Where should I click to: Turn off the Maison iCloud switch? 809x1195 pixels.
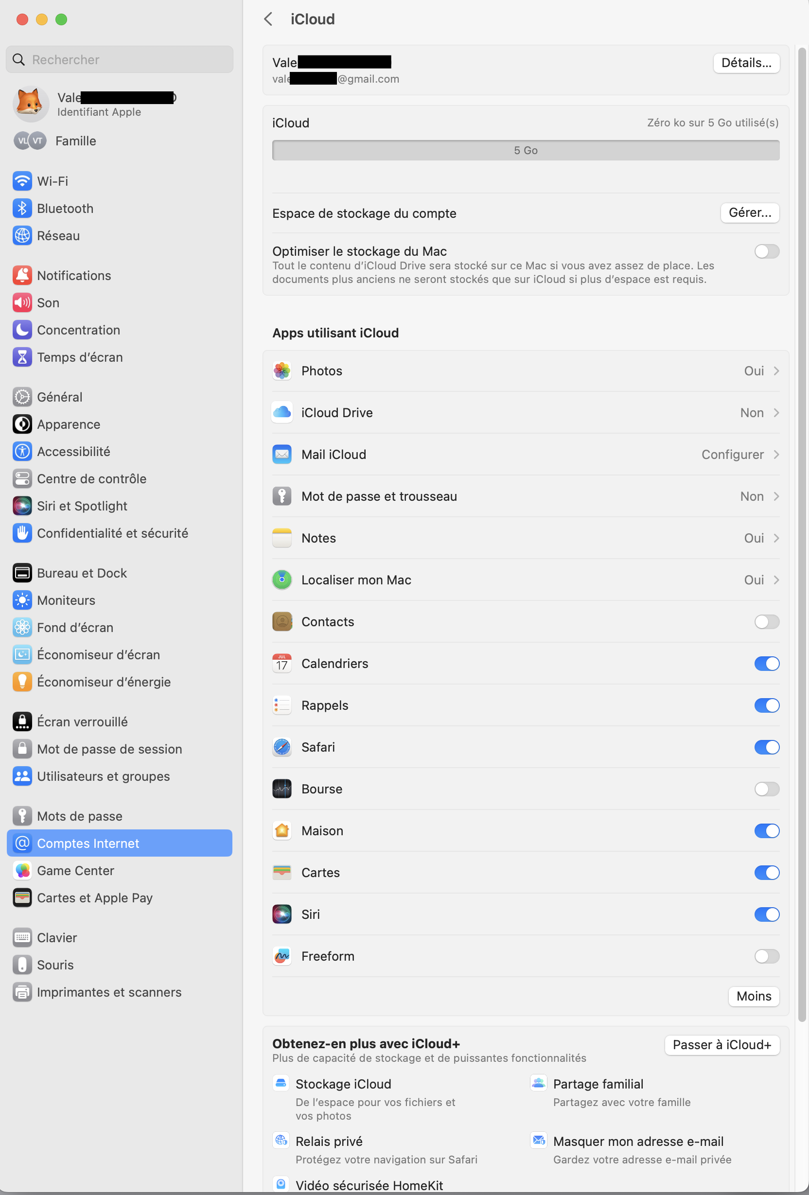click(x=767, y=831)
